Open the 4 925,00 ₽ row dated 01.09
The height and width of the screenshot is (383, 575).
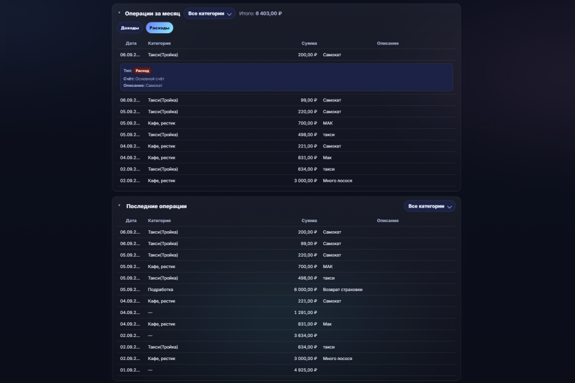[x=286, y=370]
